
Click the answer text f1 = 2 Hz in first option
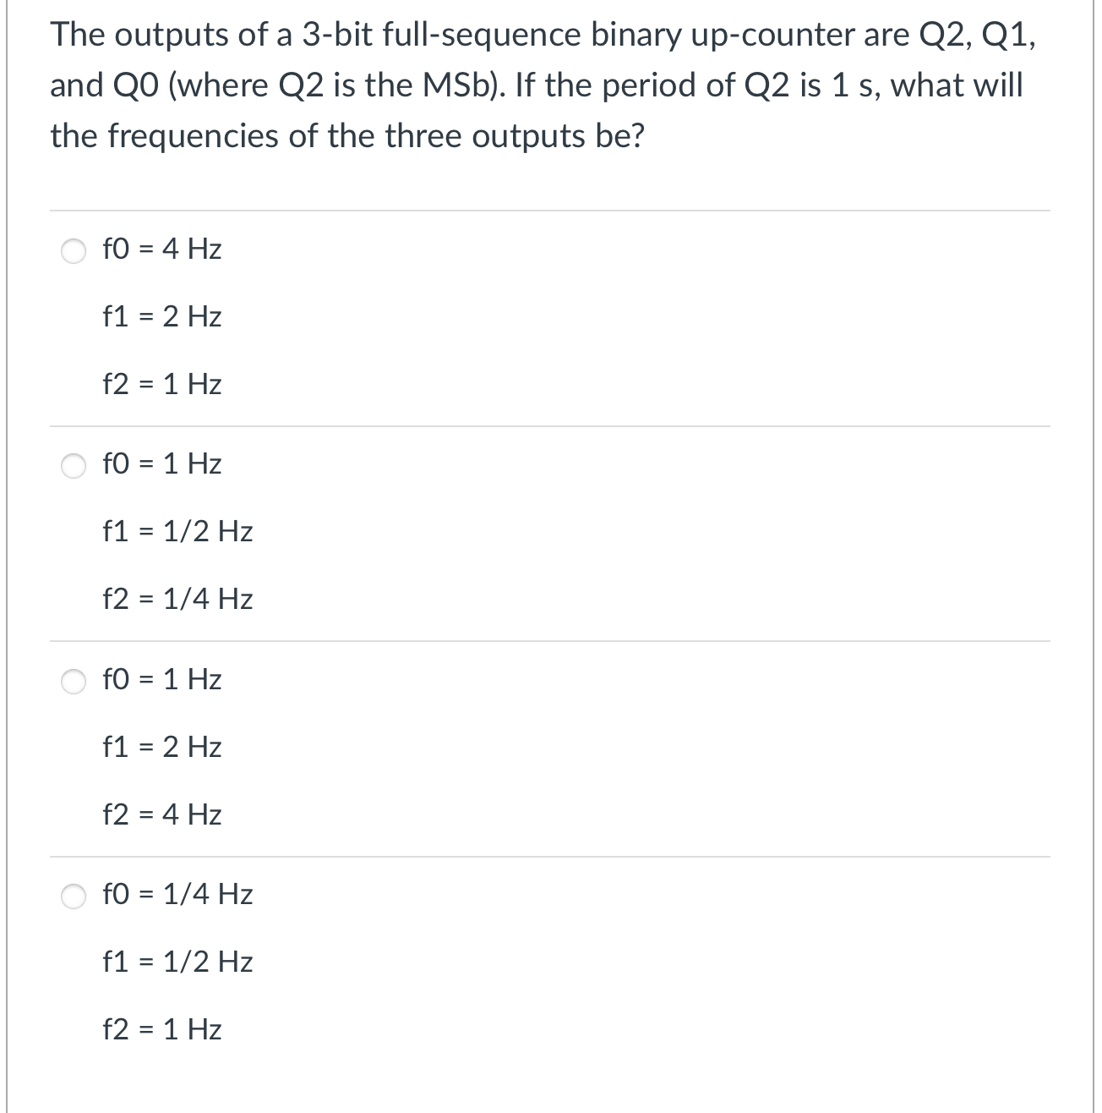click(x=160, y=317)
